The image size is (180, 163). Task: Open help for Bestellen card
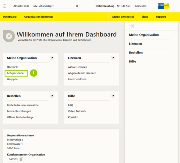(x=52, y=96)
